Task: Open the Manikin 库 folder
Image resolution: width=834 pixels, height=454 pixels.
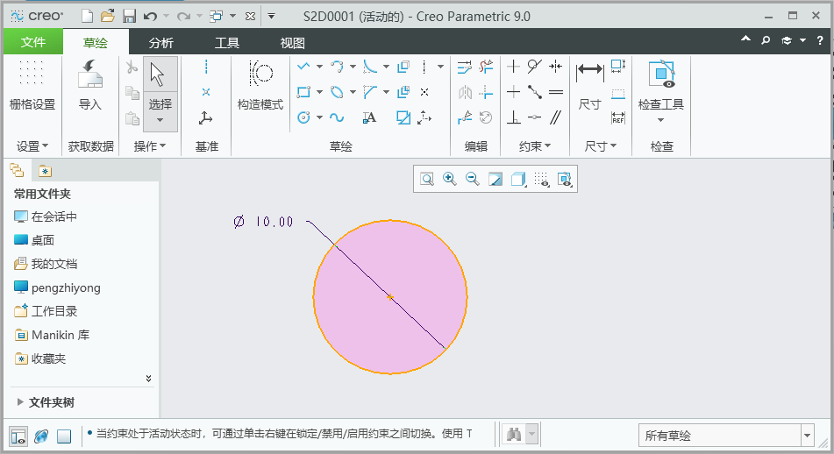Action: (x=52, y=335)
